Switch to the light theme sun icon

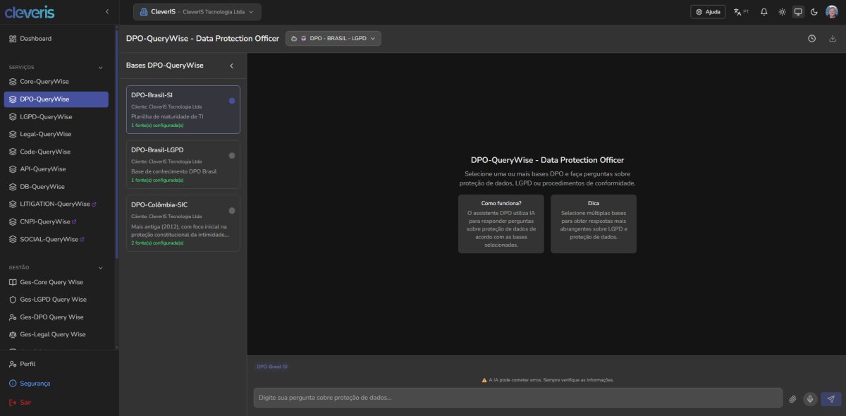point(781,12)
